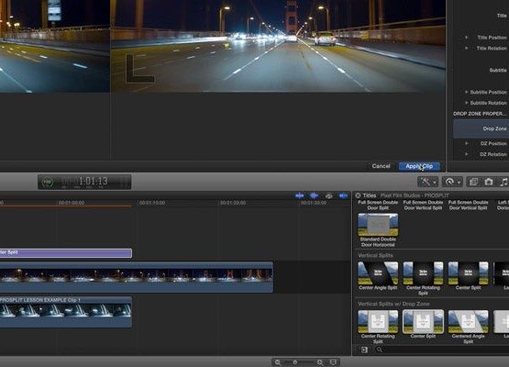Image resolution: width=509 pixels, height=367 pixels.
Task: Toggle video skimming in the timeline
Action: [x=299, y=195]
